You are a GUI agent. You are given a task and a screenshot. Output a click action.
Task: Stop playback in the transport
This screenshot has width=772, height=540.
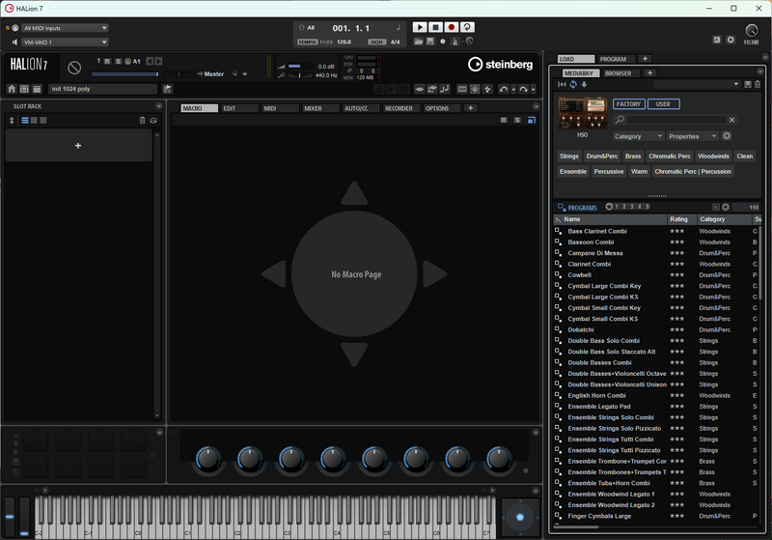[x=435, y=27]
